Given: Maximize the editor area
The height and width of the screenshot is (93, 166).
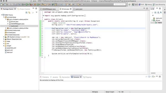Looking at the screenshot, I should click(x=147, y=9).
